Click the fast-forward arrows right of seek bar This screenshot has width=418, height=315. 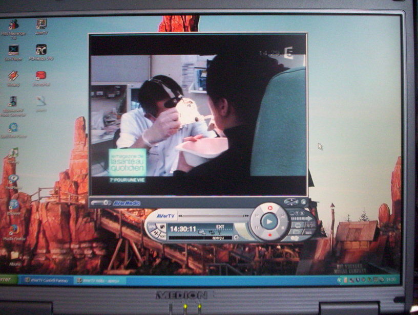point(247,216)
